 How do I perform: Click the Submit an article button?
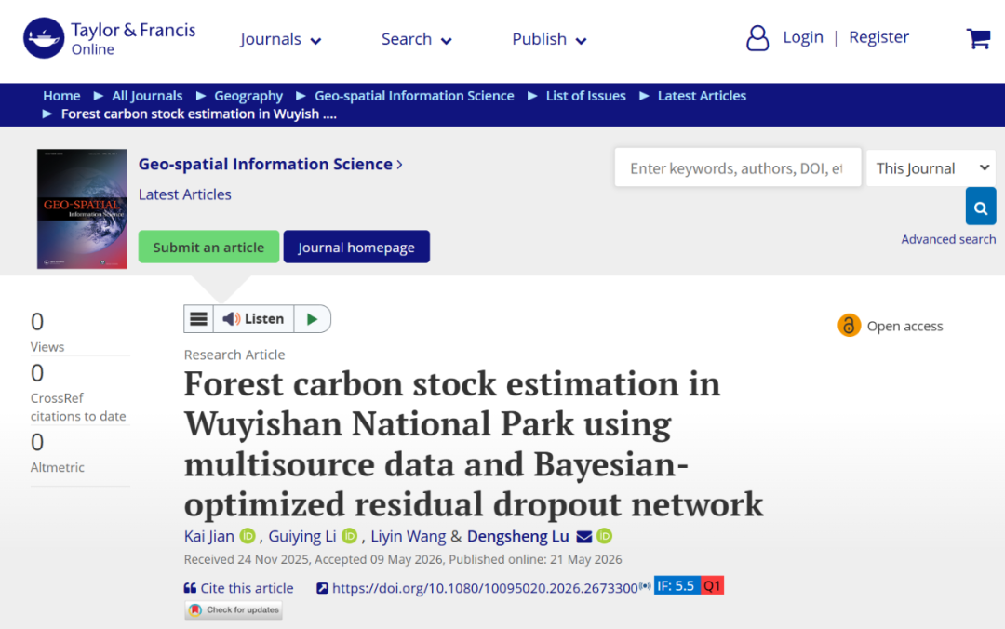[x=208, y=247]
